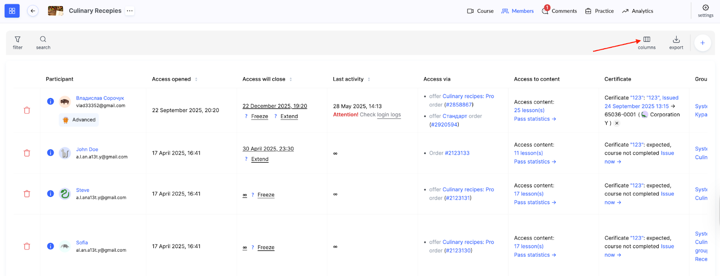Open the filter panel
Viewport: 720px width, 276px height.
point(18,43)
